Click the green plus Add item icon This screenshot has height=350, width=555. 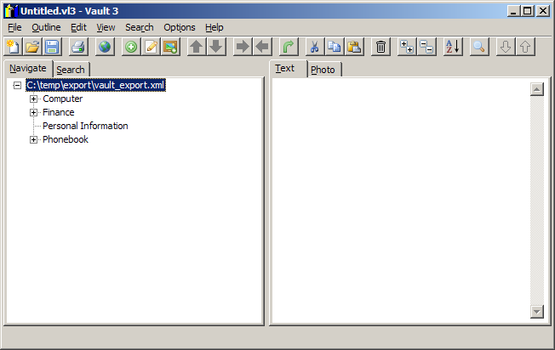click(131, 47)
